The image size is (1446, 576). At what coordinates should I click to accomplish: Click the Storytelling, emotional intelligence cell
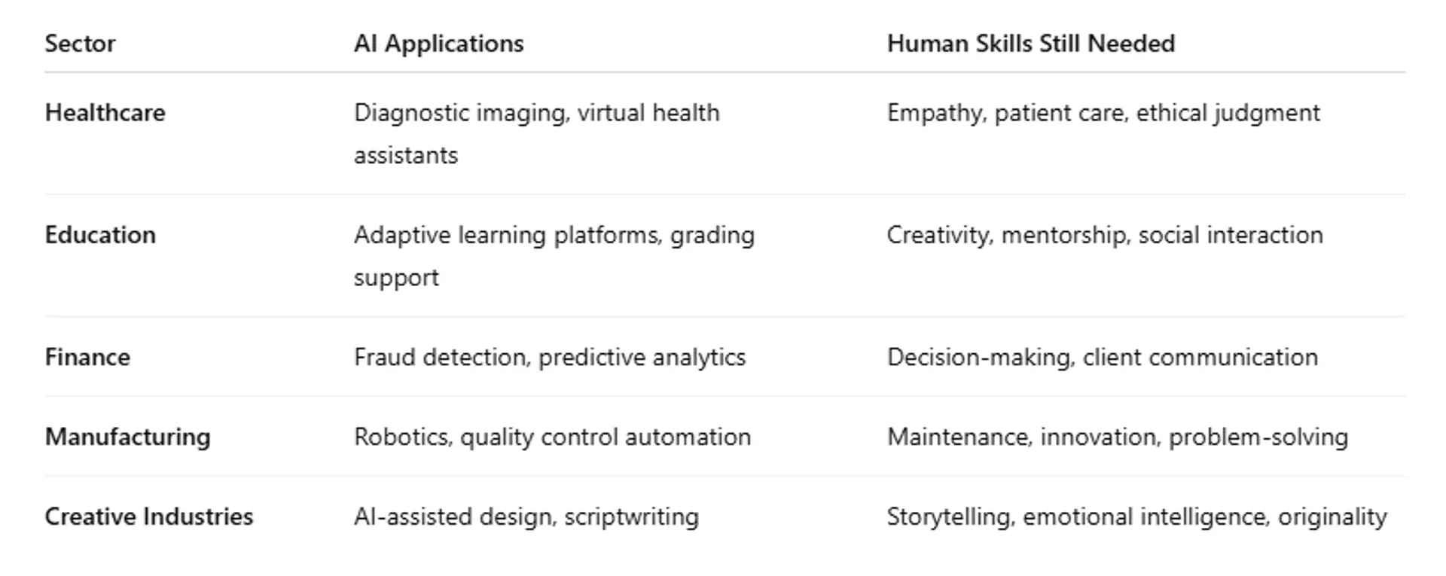1136,517
